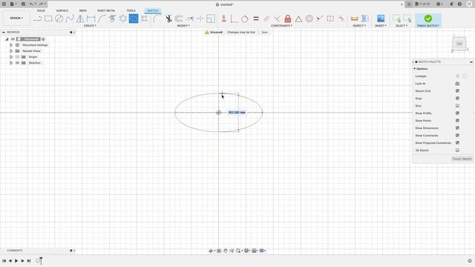Open the INSPECT menu dropdown
The height and width of the screenshot is (267, 475).
pyautogui.click(x=359, y=26)
